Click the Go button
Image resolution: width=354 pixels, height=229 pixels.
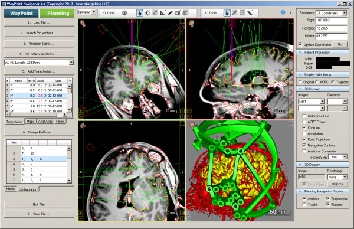(x=340, y=44)
